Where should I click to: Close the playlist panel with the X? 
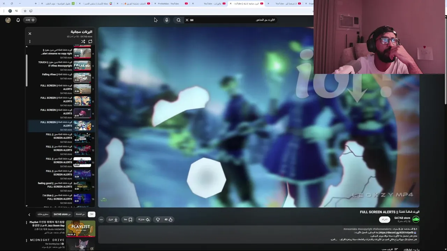point(30,33)
